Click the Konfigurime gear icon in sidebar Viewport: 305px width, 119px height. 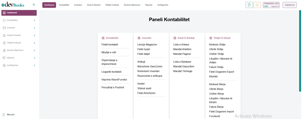click(x=4, y=65)
